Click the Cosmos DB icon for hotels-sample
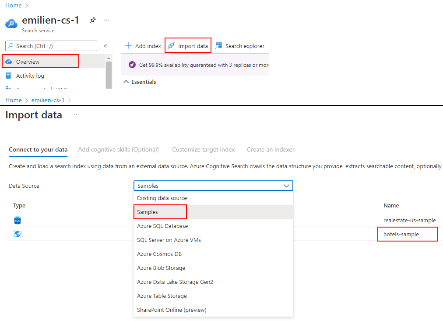Viewport: 443px width, 321px height. click(x=18, y=234)
